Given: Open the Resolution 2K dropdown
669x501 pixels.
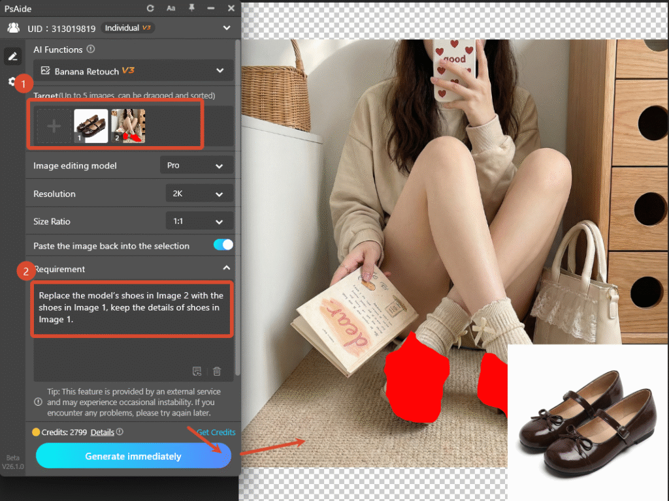Looking at the screenshot, I should (x=199, y=193).
